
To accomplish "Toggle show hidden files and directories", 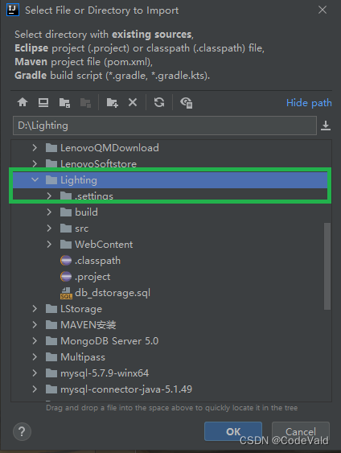I will coord(187,103).
